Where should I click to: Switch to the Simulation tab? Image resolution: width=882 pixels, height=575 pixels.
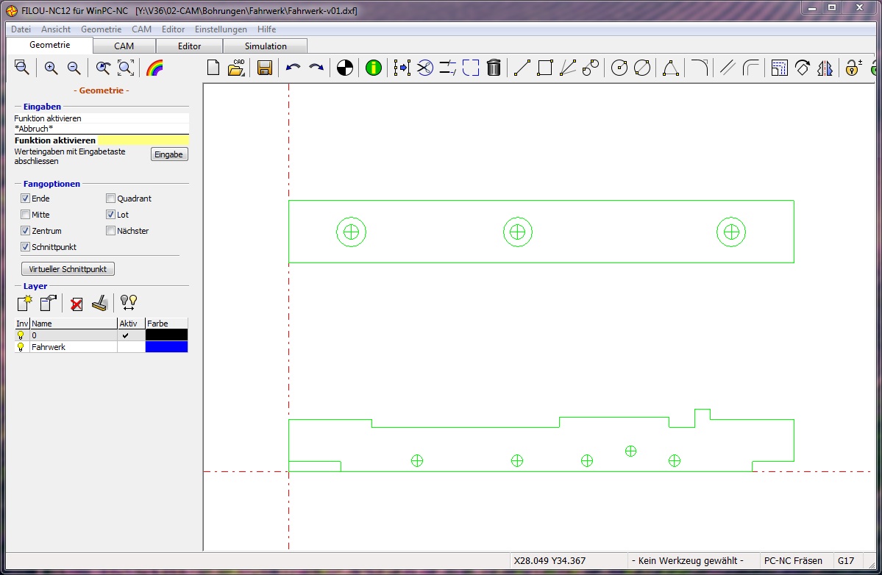[266, 46]
